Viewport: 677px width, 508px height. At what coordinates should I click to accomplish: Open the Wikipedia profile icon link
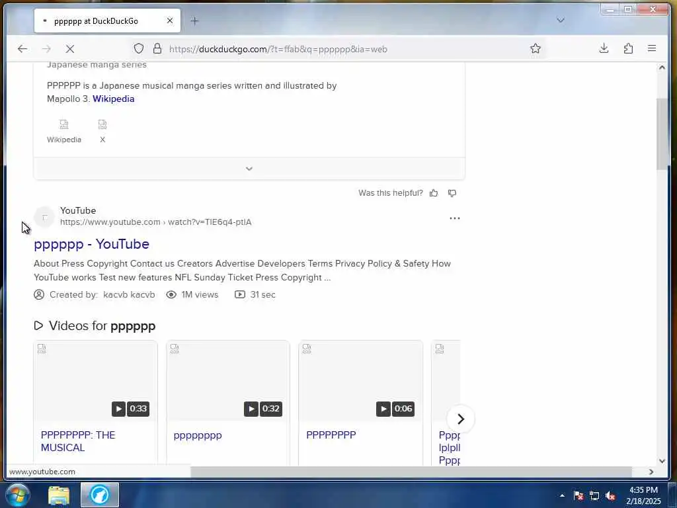pos(64,132)
